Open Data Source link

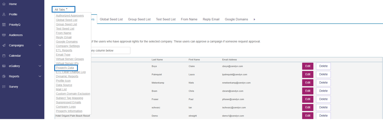pos(64,85)
